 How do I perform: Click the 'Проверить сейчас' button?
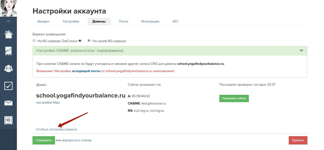click(x=234, y=98)
